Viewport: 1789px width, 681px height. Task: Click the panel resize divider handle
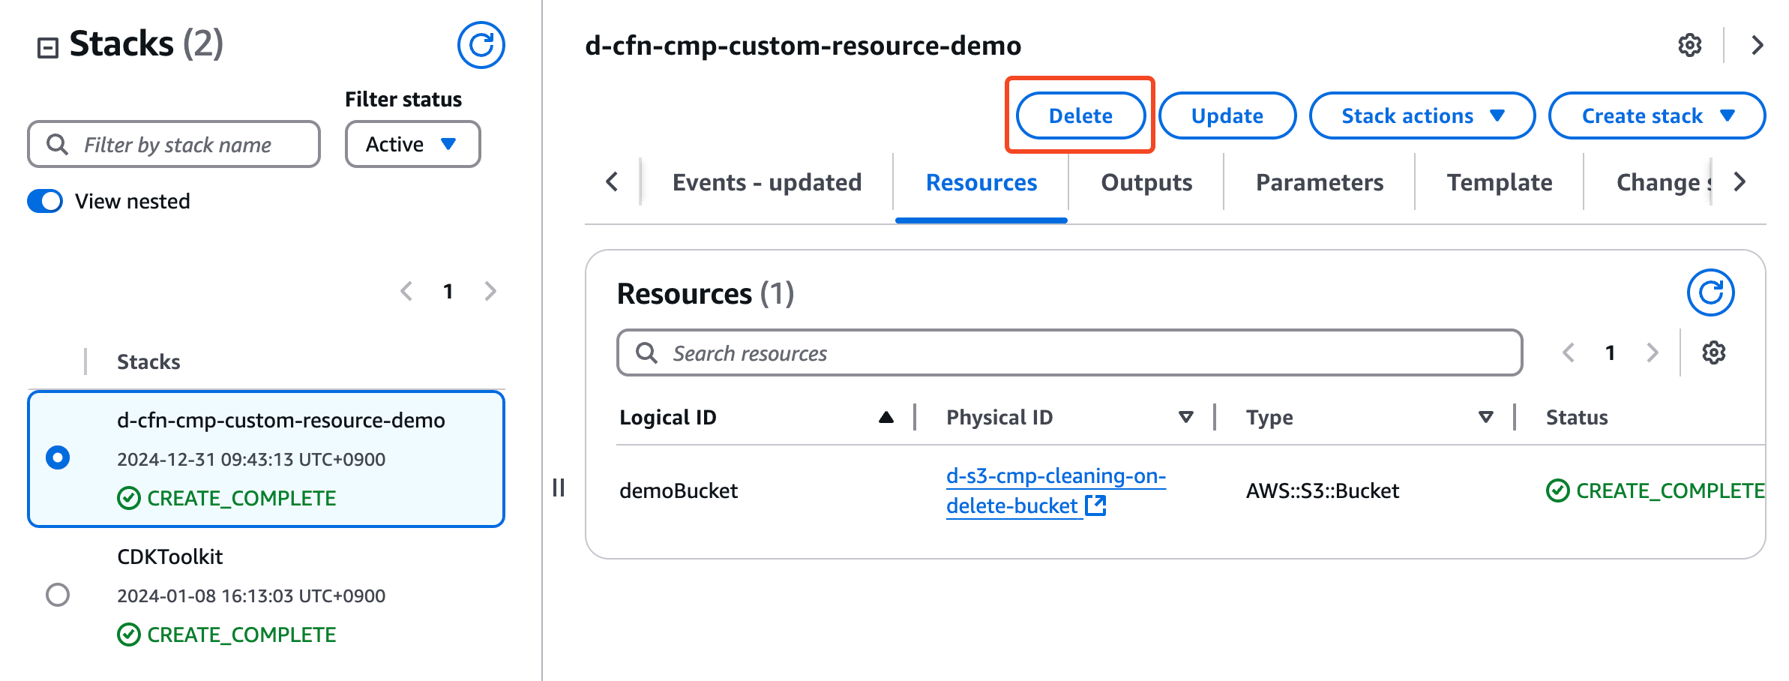coord(559,487)
